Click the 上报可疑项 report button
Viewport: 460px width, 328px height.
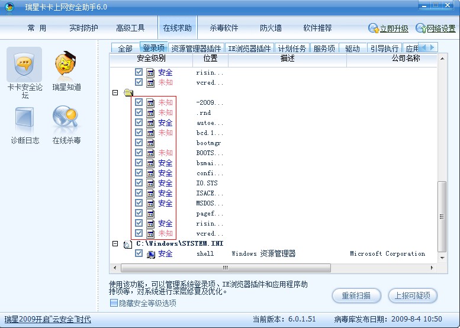pos(413,295)
